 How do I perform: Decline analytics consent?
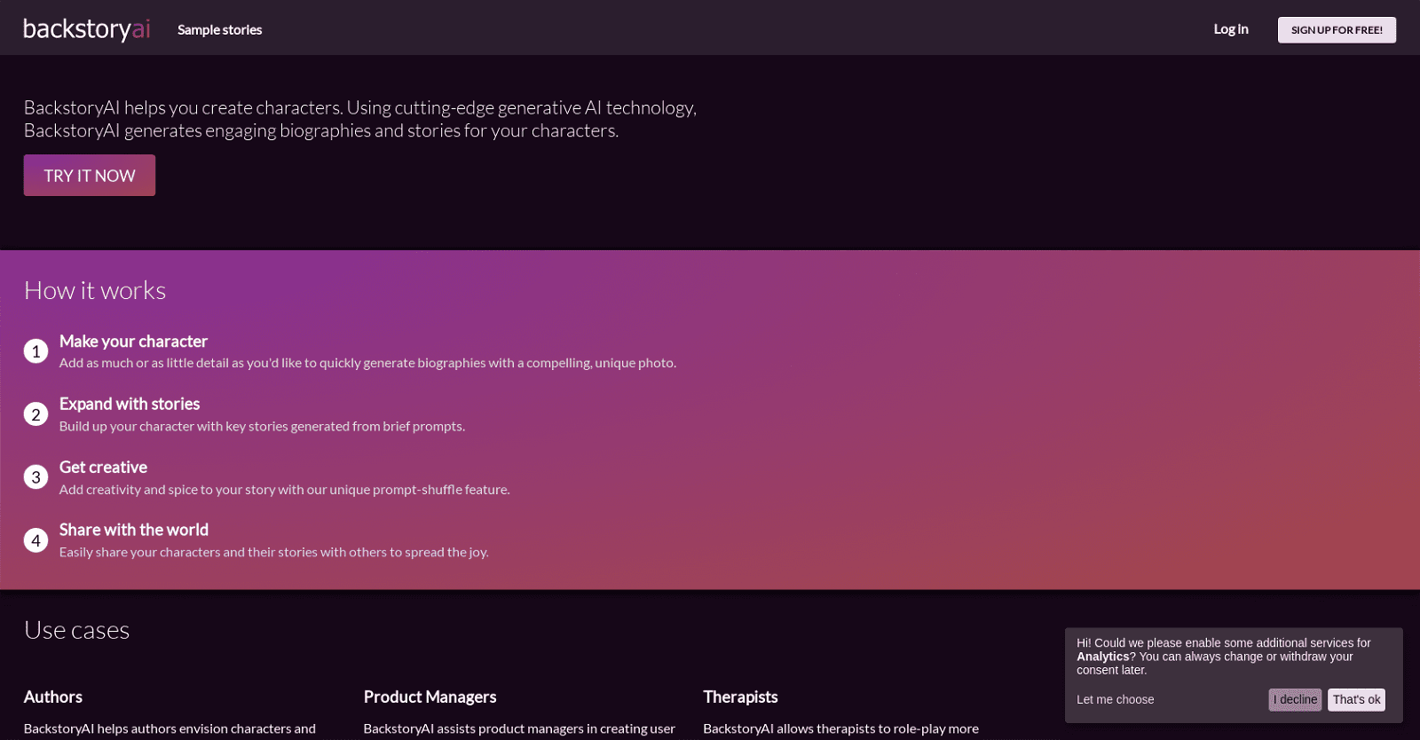pos(1294,700)
